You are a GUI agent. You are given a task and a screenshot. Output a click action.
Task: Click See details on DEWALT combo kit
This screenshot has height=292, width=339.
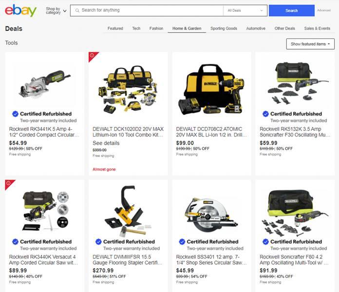(x=106, y=143)
